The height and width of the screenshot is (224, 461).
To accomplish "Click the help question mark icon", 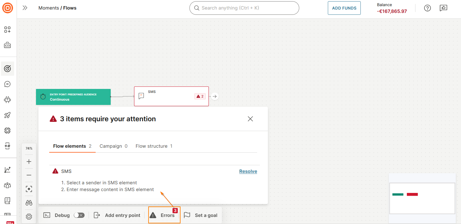I will [x=427, y=8].
